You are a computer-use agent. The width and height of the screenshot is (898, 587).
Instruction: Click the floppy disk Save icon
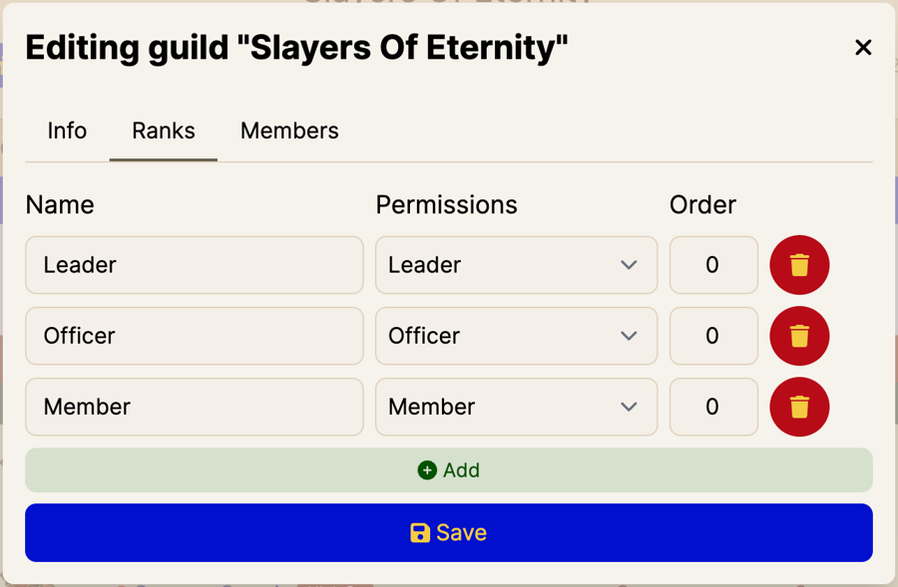point(420,533)
